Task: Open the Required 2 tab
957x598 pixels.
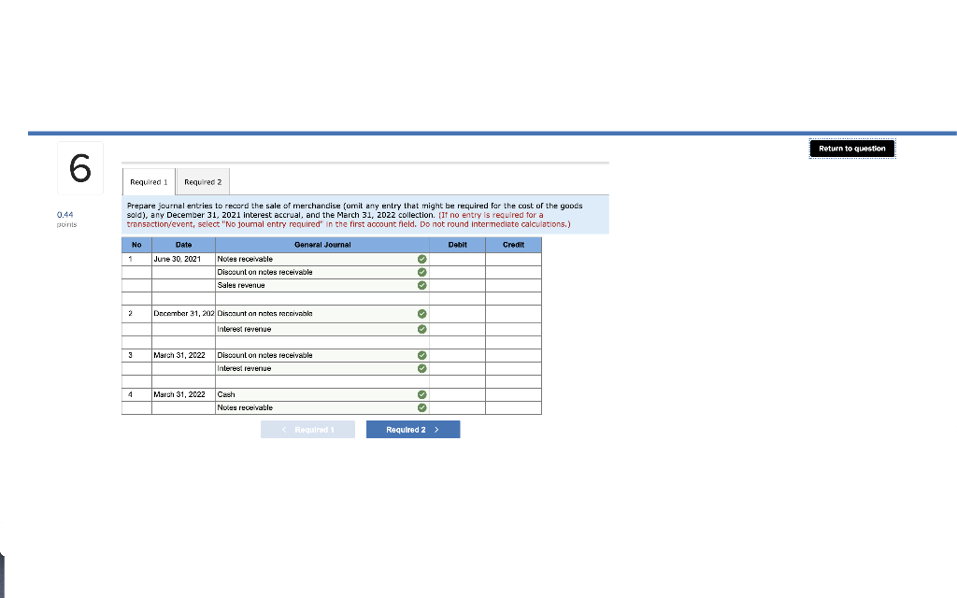Action: pyautogui.click(x=203, y=182)
